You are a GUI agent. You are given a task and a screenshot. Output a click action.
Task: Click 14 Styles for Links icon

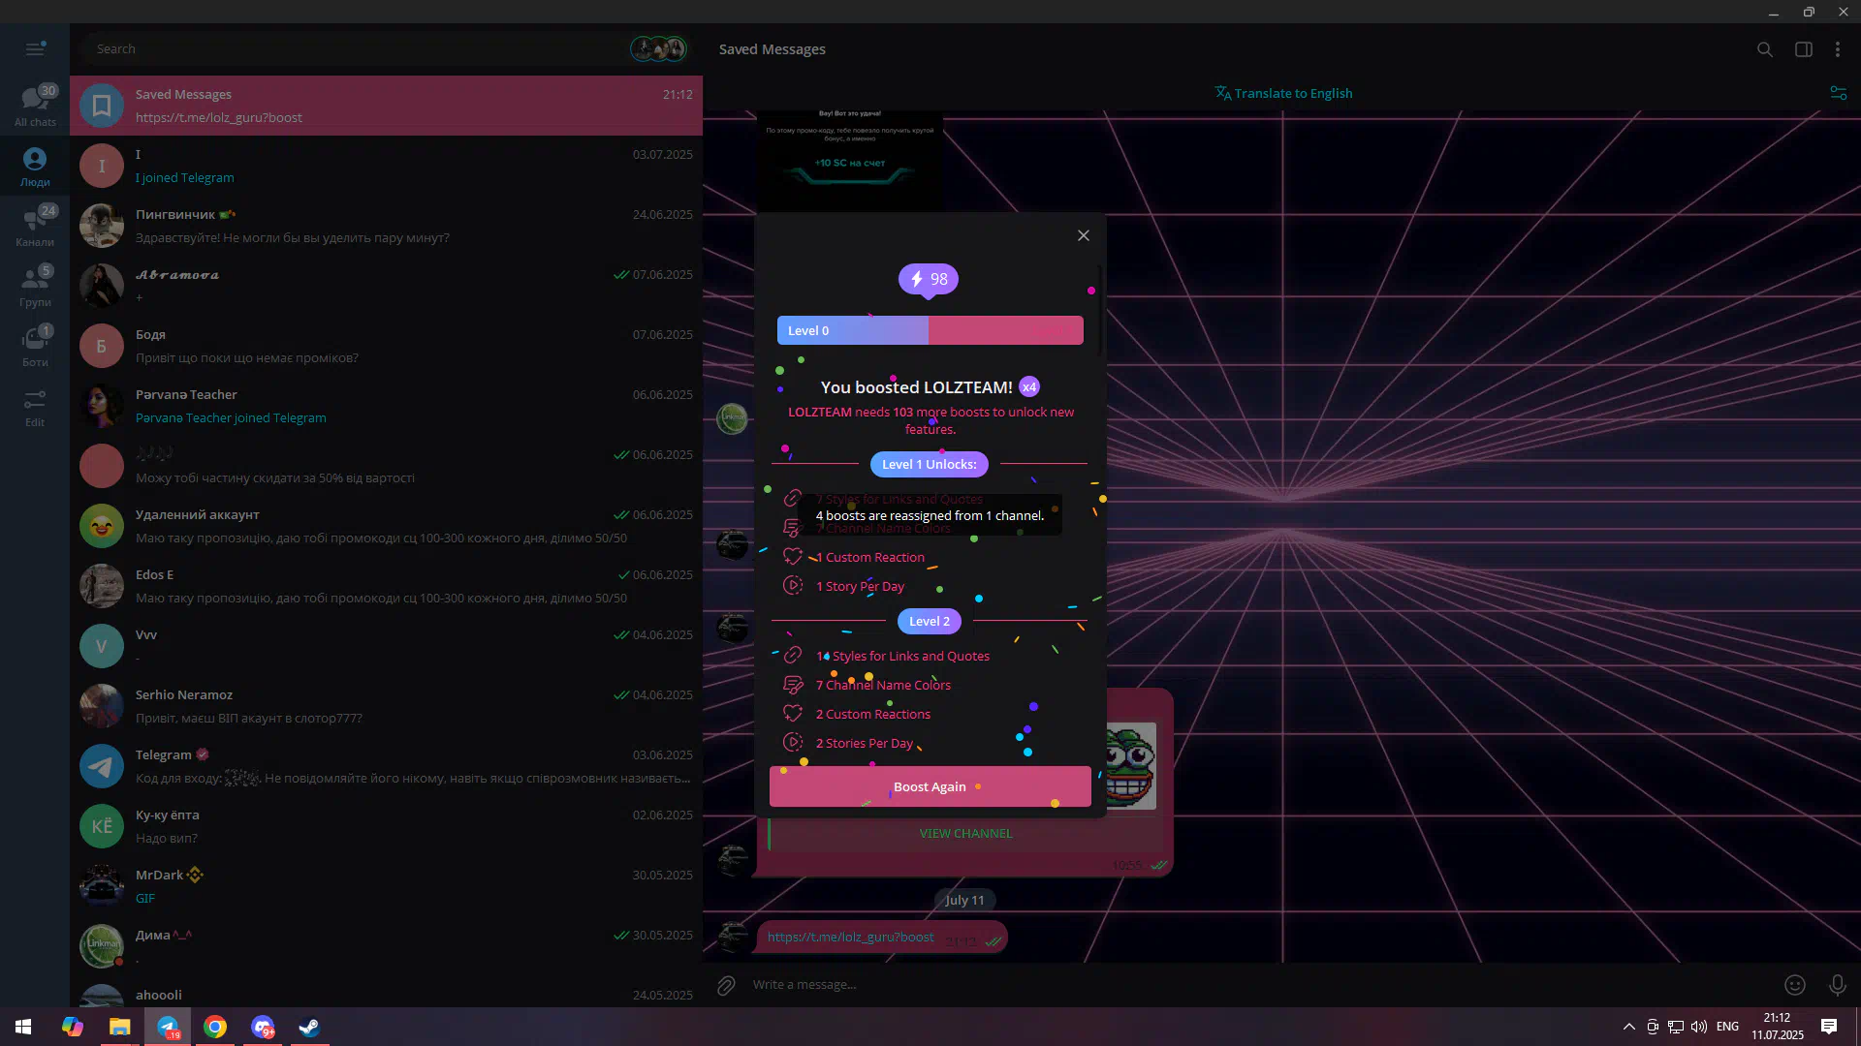[793, 656]
